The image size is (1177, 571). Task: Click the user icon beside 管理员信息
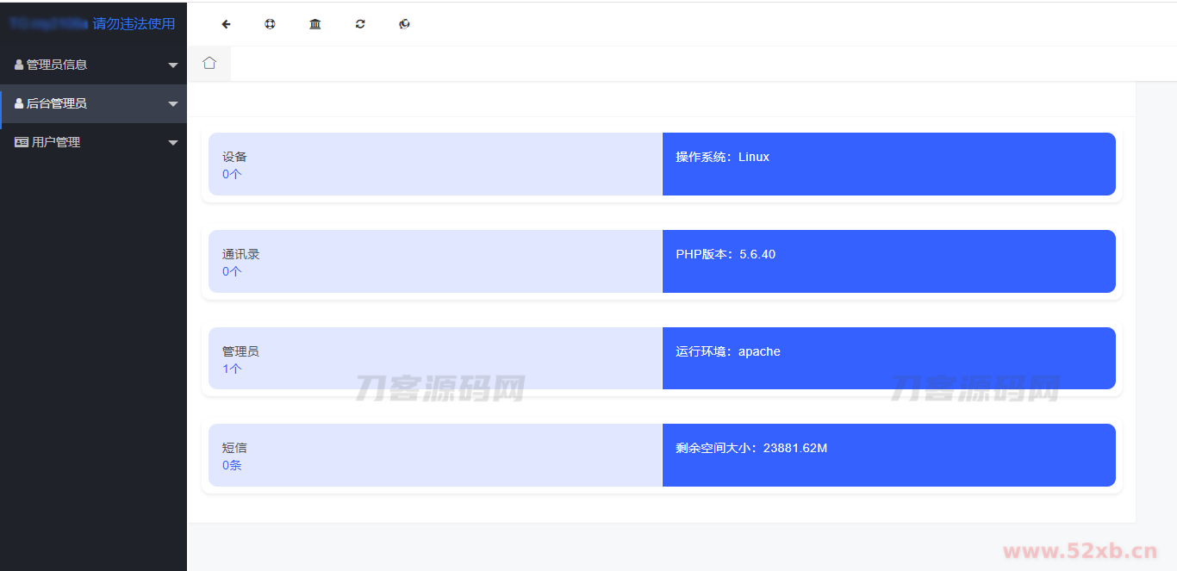[18, 64]
